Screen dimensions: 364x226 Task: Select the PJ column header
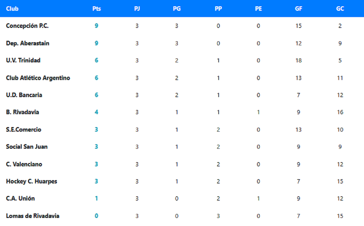(137, 9)
